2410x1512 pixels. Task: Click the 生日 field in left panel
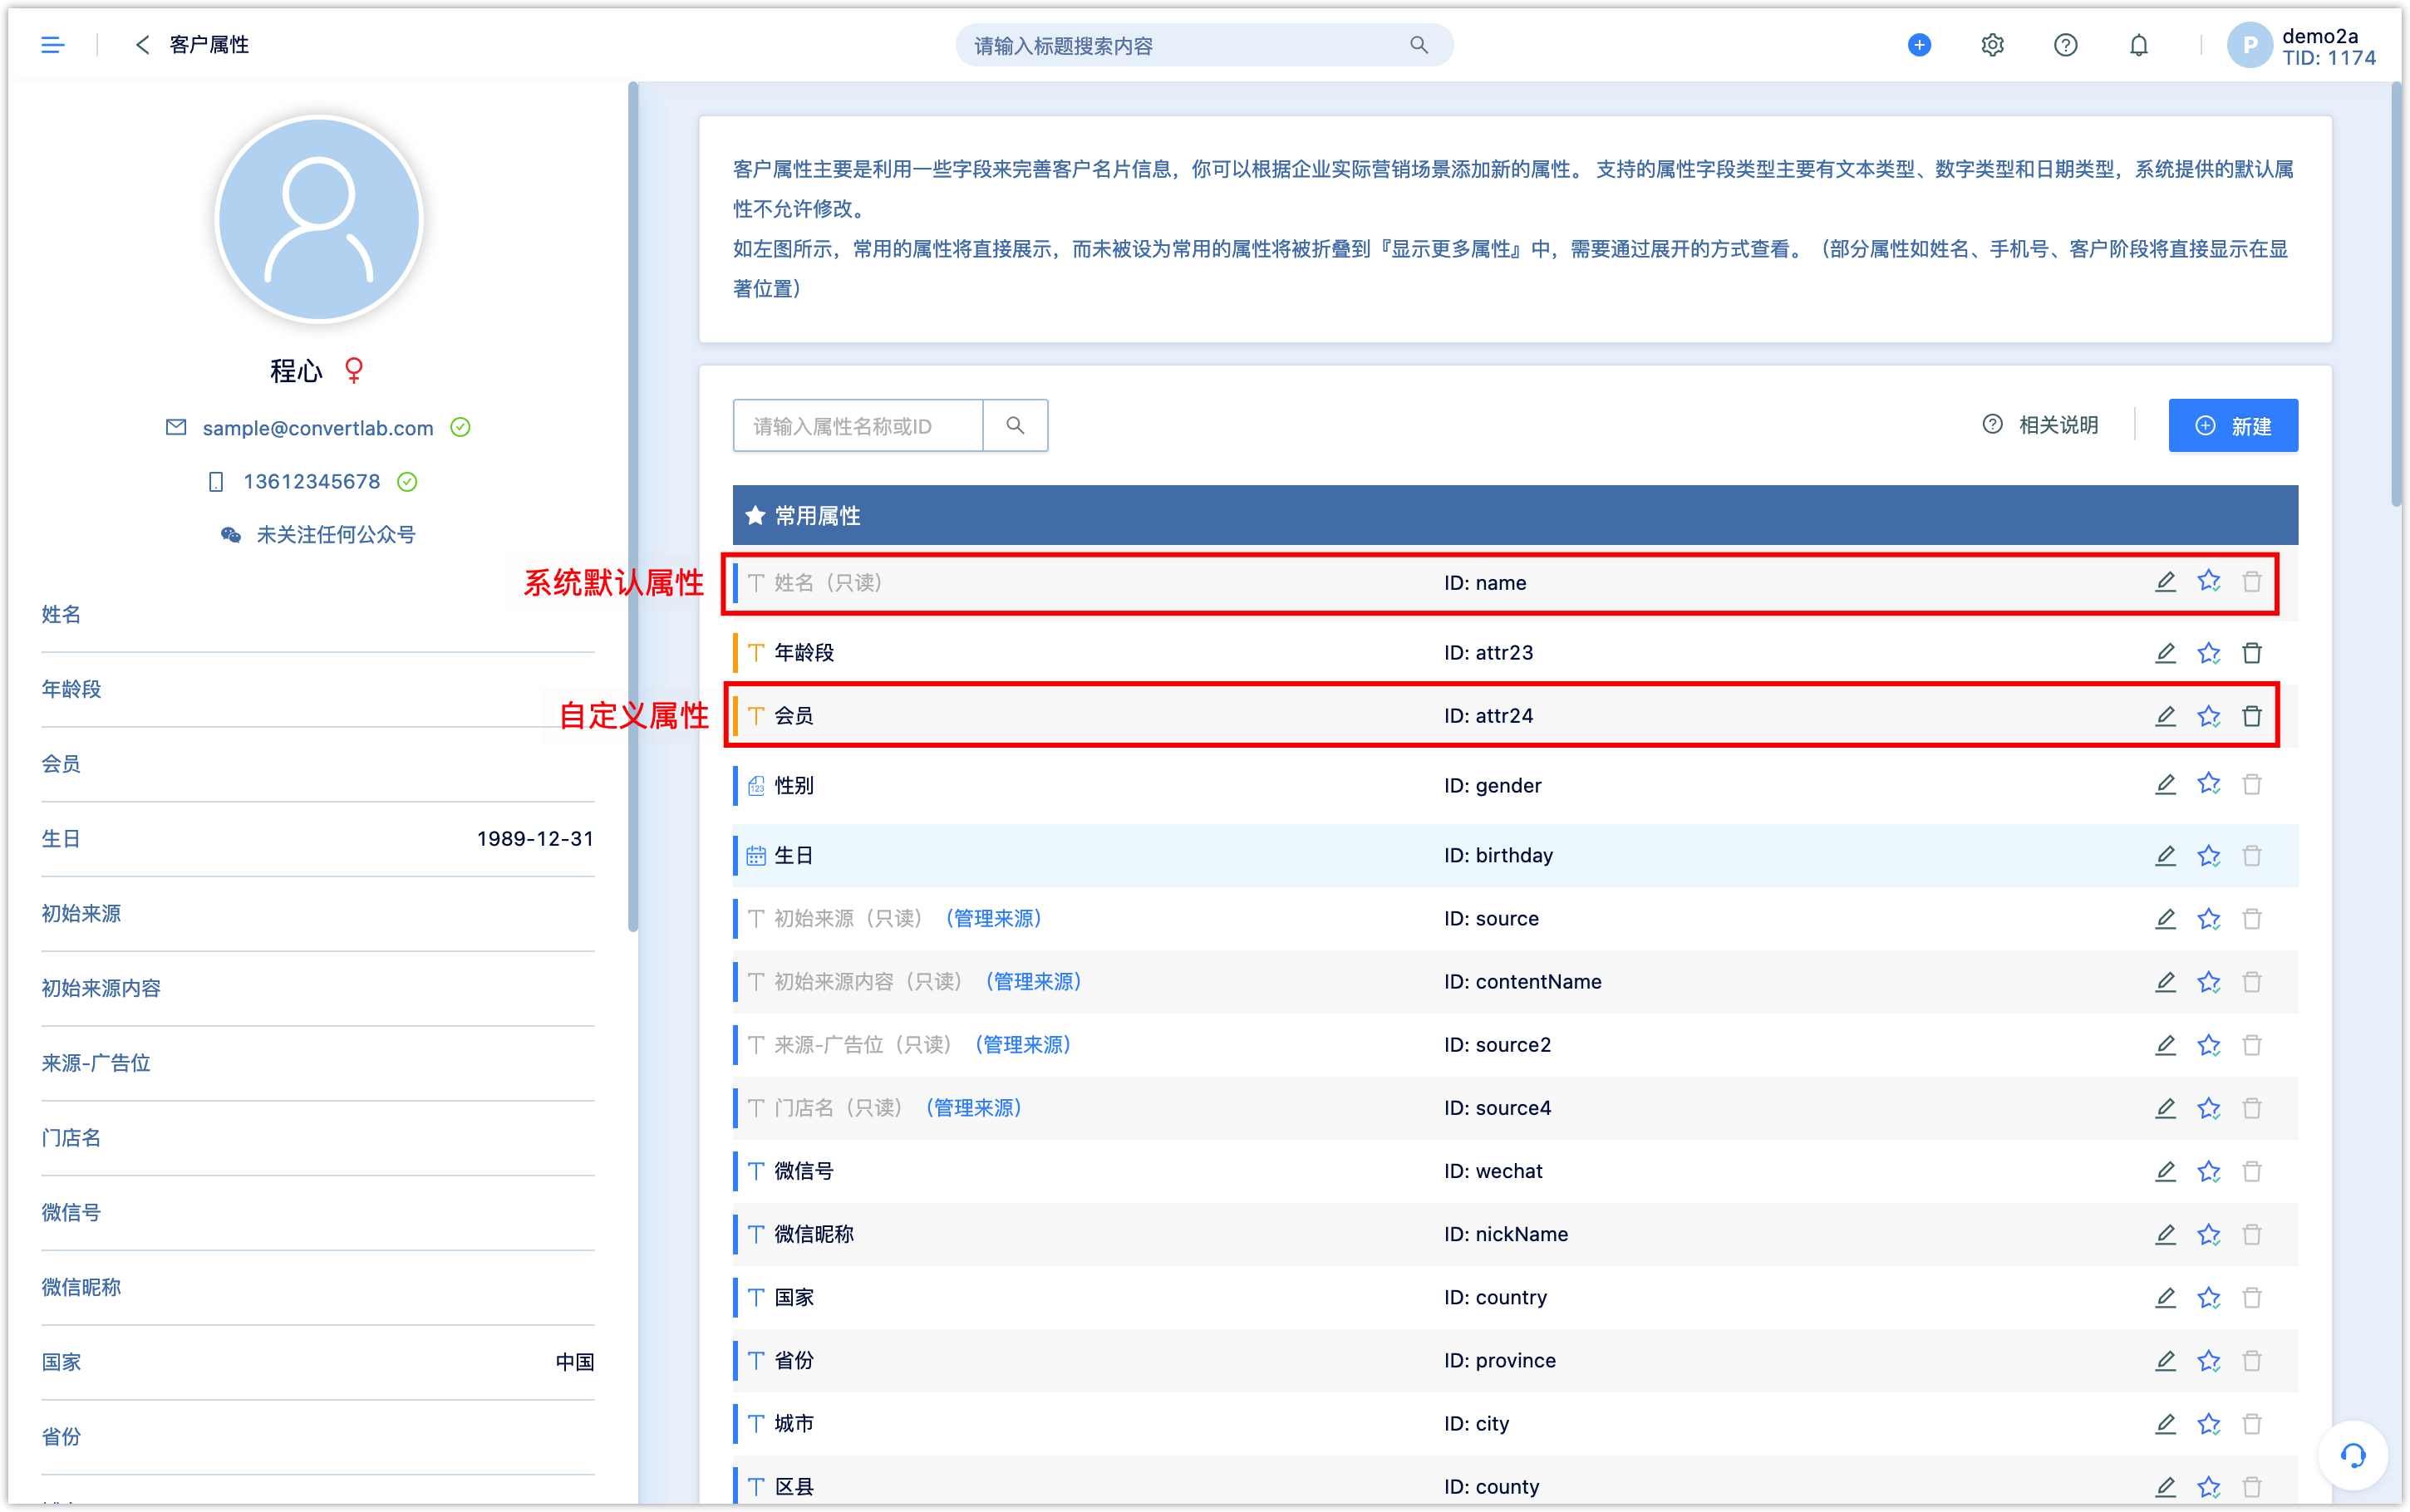[318, 839]
